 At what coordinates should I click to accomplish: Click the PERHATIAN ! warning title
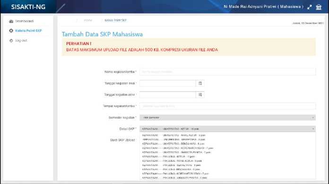point(78,43)
